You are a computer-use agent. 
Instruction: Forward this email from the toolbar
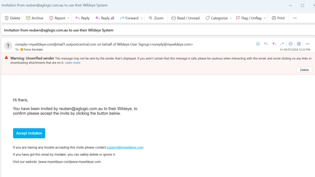129,18
